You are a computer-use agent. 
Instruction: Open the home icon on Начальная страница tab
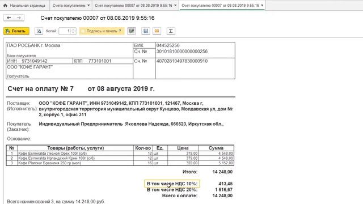(5, 5)
